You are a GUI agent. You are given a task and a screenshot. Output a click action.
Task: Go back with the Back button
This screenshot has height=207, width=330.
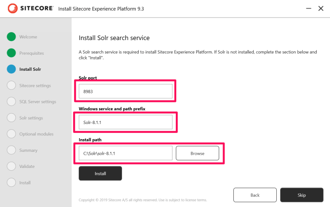[x=255, y=195]
